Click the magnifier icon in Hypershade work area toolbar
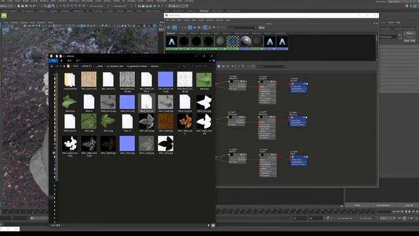Image resolution: width=419 pixels, height=236 pixels. tap(228, 66)
